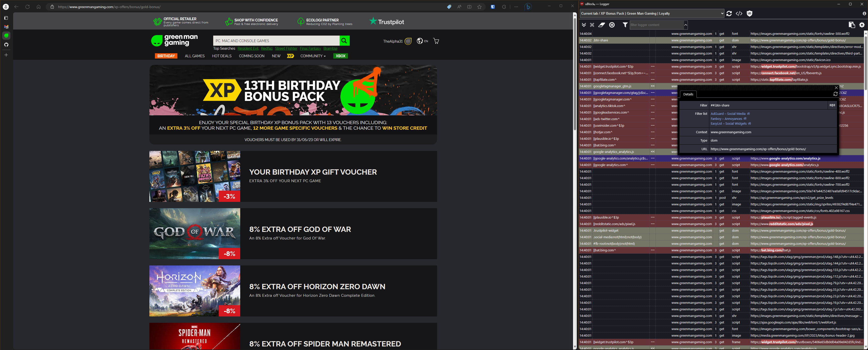Click the AdGuard – Social Media filter list link
This screenshot has height=350, width=868.
point(728,114)
